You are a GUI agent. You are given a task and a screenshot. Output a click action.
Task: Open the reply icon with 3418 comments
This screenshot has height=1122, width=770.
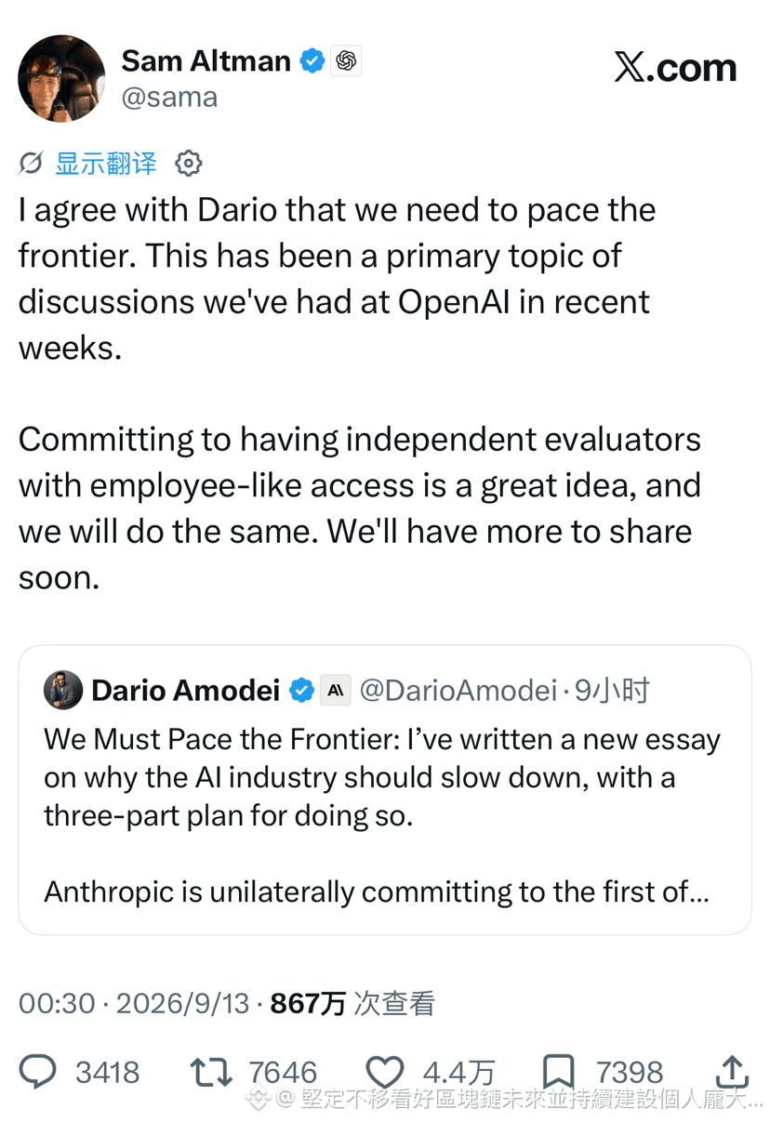(x=38, y=1072)
